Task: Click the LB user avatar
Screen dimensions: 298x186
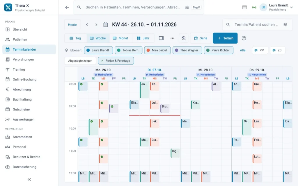Action: [263, 7]
